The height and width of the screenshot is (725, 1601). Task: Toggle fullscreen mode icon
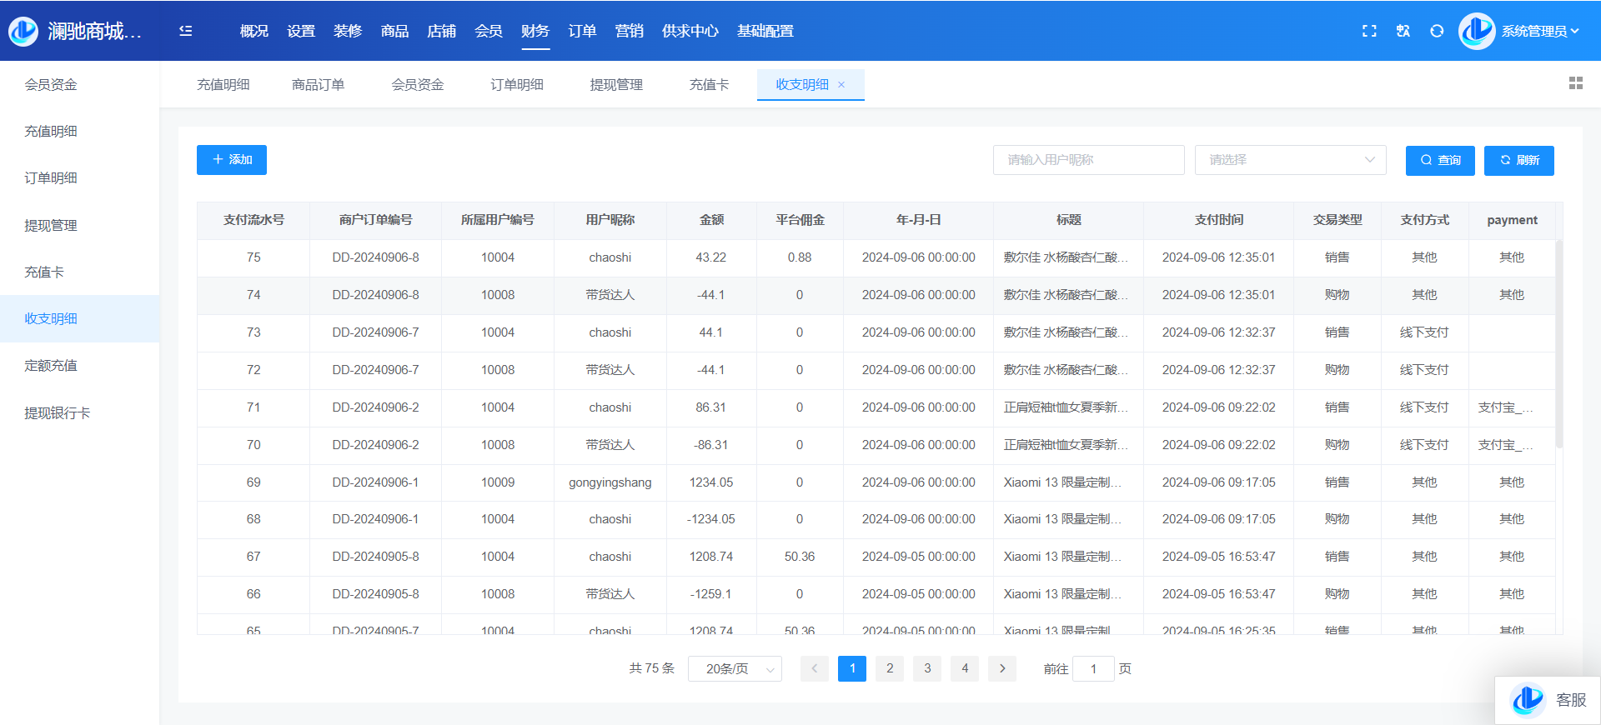1369,31
